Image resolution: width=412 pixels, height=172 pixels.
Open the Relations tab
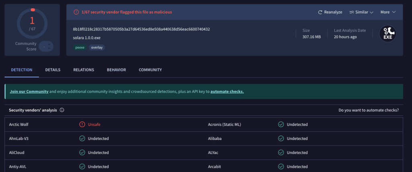tap(84, 70)
